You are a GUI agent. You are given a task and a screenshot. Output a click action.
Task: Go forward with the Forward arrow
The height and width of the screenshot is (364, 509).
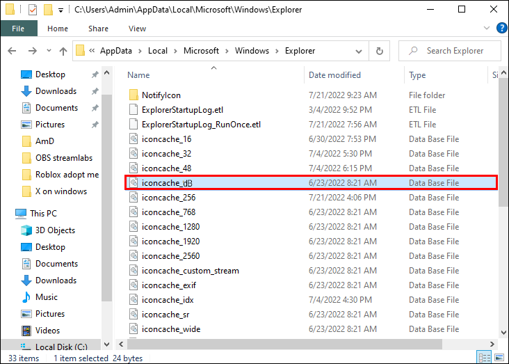[32, 51]
